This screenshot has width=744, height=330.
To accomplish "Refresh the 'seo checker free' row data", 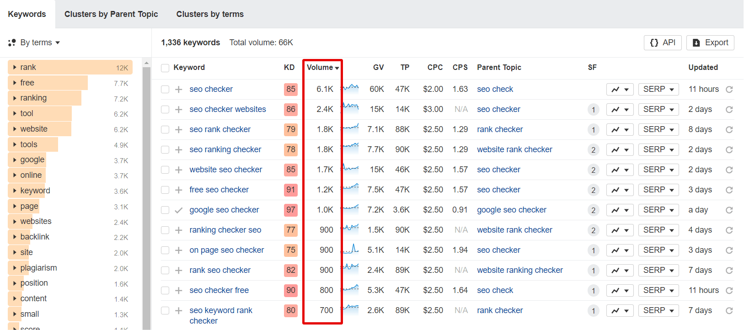I will pyautogui.click(x=729, y=291).
